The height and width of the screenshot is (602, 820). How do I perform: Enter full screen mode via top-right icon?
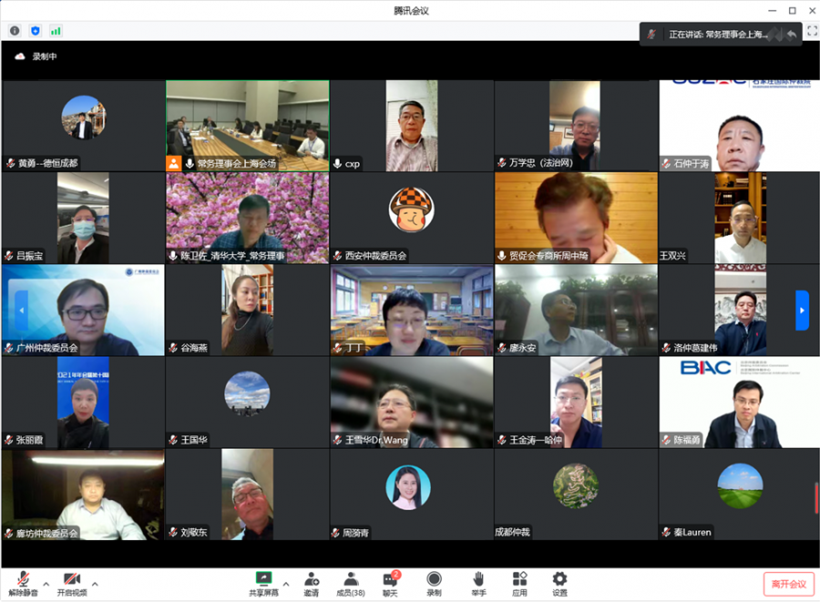[x=812, y=30]
